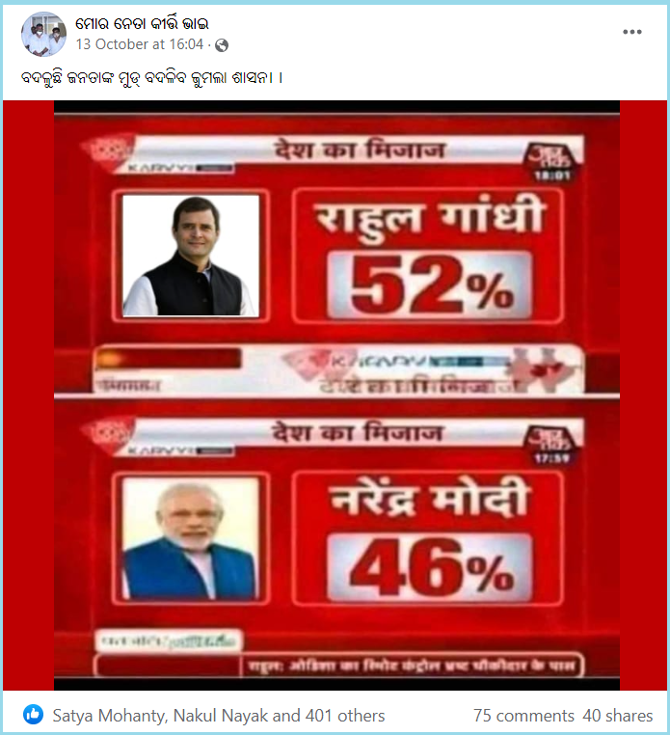This screenshot has height=735, width=670.
Task: Click the top Aaj Tak logo with 18:01
Action: click(551, 161)
